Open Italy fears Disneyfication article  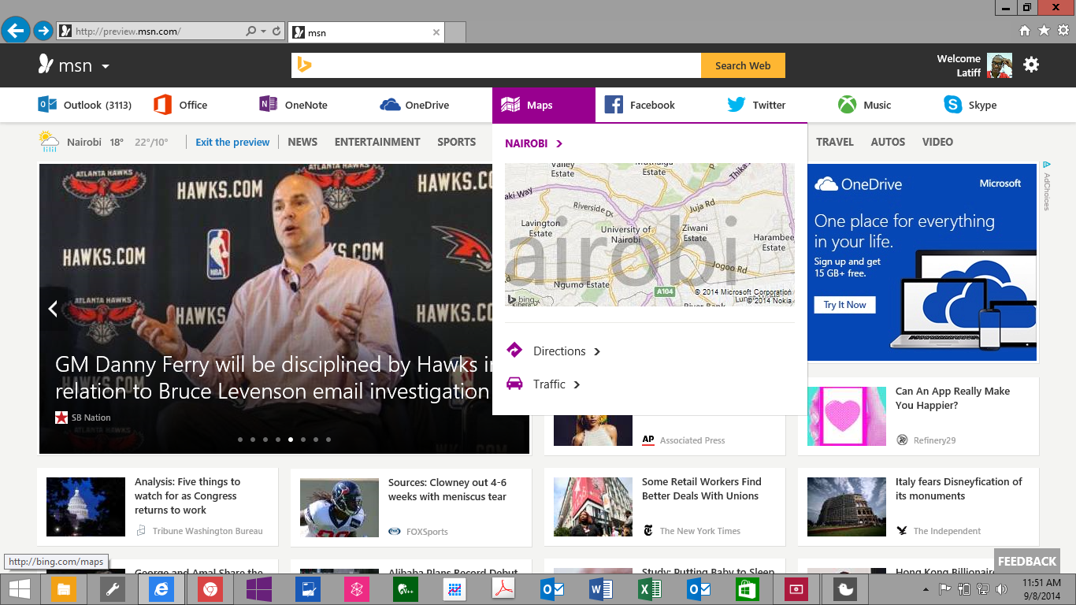pos(959,488)
